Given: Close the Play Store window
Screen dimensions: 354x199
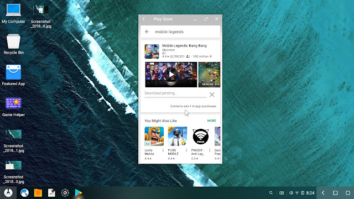Looking at the screenshot, I should point(217,19).
